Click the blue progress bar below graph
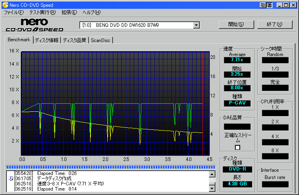Viewport: 299px width, 195px height. pyautogui.click(x=110, y=167)
